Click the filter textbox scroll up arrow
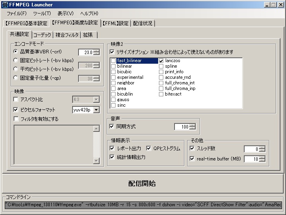Viewport: 286px width, 215px height. click(96, 129)
